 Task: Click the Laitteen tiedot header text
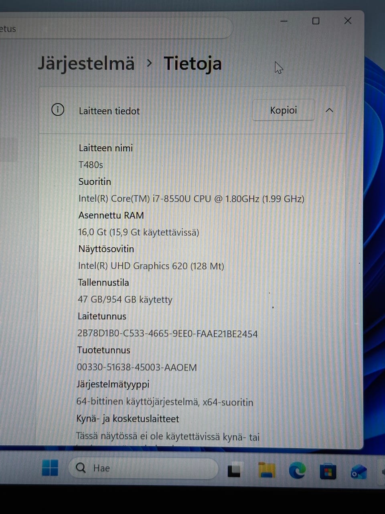click(109, 111)
